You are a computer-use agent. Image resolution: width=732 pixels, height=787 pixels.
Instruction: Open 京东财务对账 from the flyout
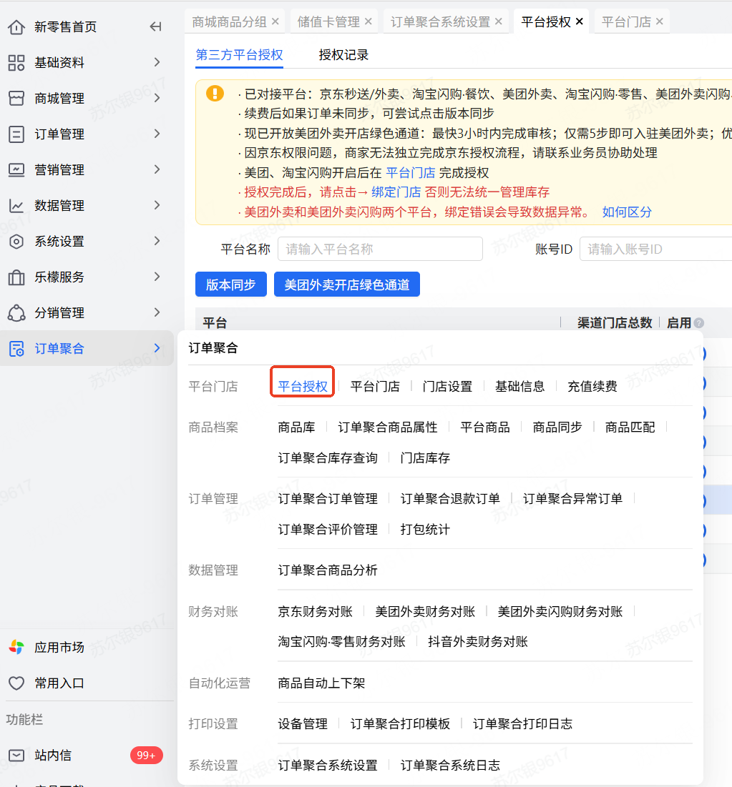click(315, 612)
